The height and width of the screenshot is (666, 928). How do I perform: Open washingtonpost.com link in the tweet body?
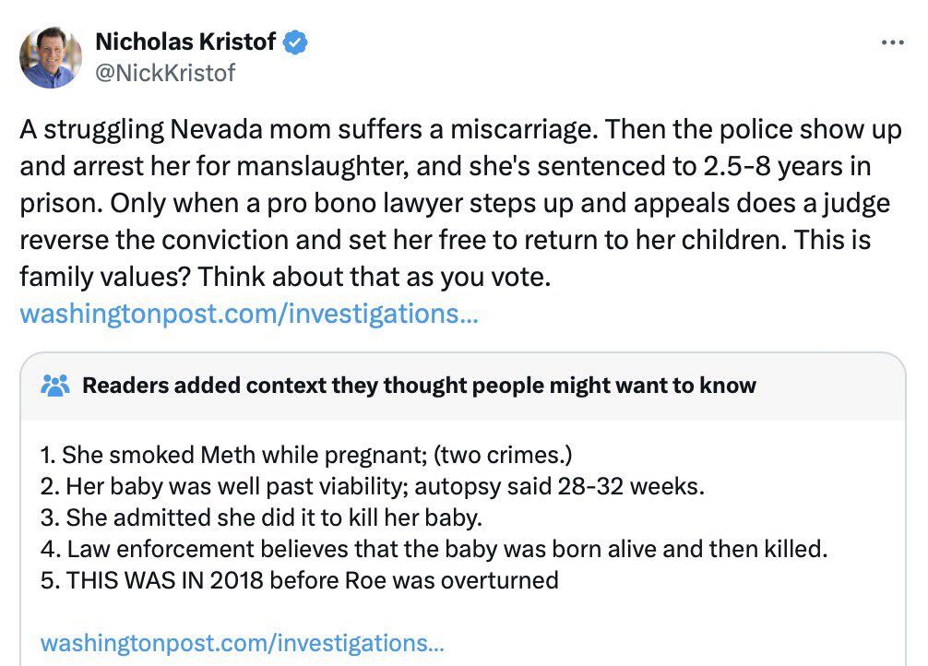click(248, 314)
